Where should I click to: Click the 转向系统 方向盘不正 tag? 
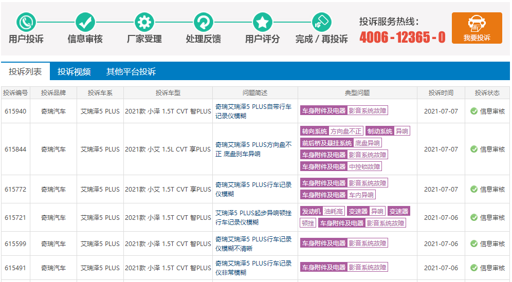coord(332,131)
